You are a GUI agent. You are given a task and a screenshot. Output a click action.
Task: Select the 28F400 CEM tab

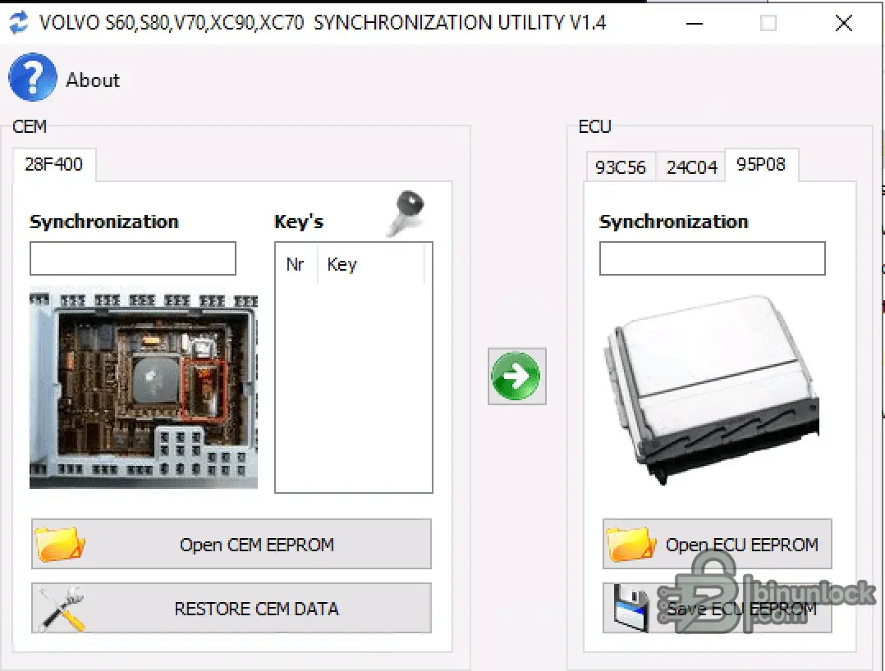(x=54, y=165)
